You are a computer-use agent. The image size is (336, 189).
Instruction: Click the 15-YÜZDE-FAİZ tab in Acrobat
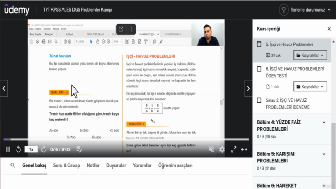(173, 34)
